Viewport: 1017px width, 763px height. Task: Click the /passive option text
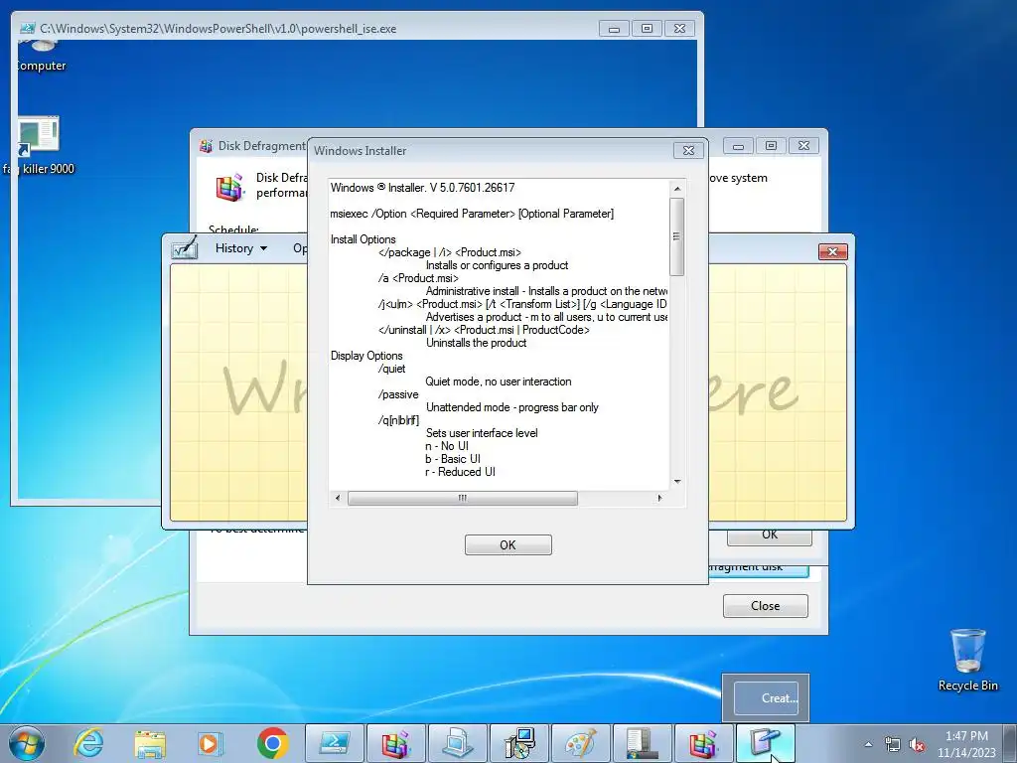pyautogui.click(x=398, y=394)
